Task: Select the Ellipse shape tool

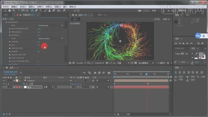Action: coord(32,10)
